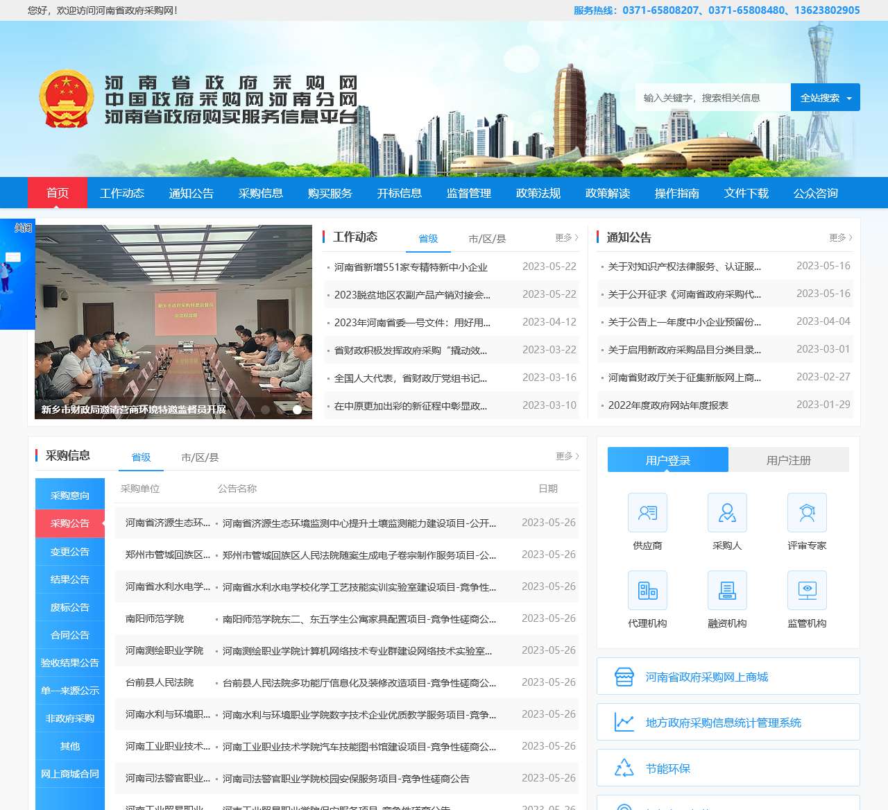Open notice 2022年度政府网站年度报表

(668, 405)
